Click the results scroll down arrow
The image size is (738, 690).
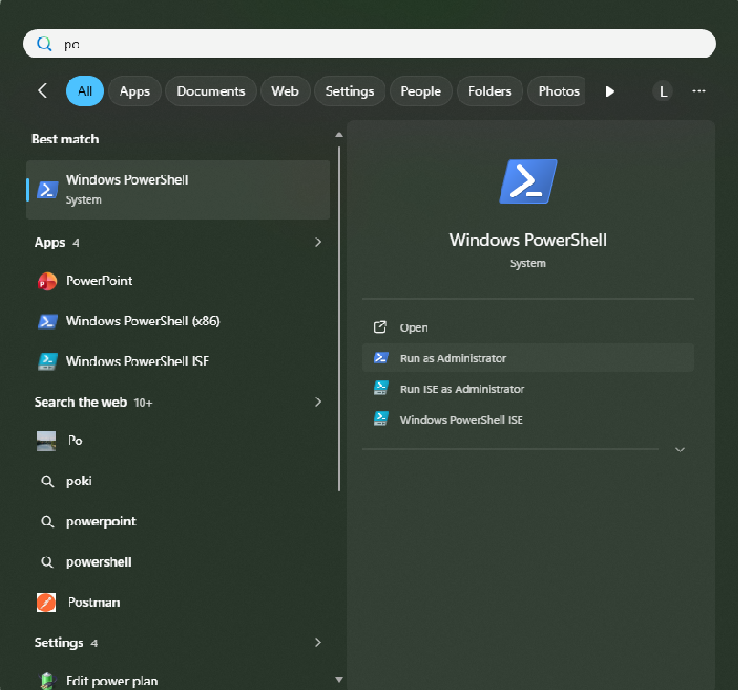339,680
